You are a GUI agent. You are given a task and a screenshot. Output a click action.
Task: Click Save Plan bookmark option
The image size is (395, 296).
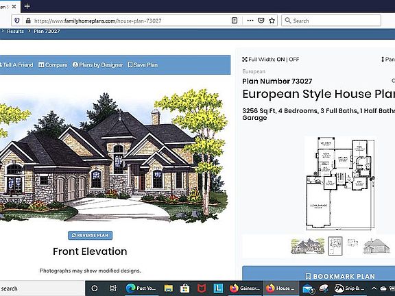click(x=143, y=65)
